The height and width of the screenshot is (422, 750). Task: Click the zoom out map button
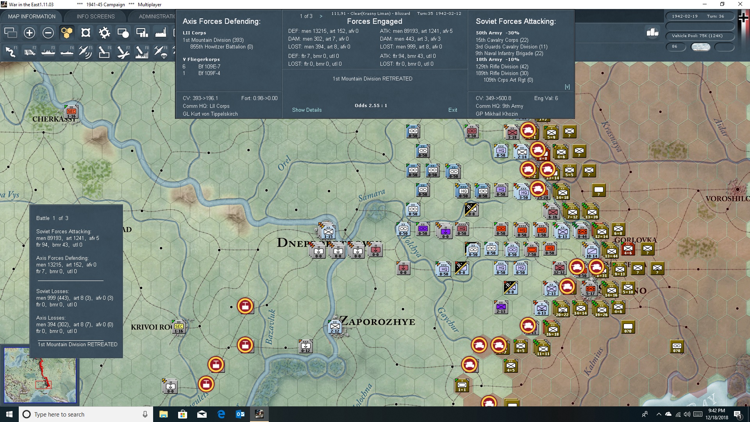coord(48,33)
